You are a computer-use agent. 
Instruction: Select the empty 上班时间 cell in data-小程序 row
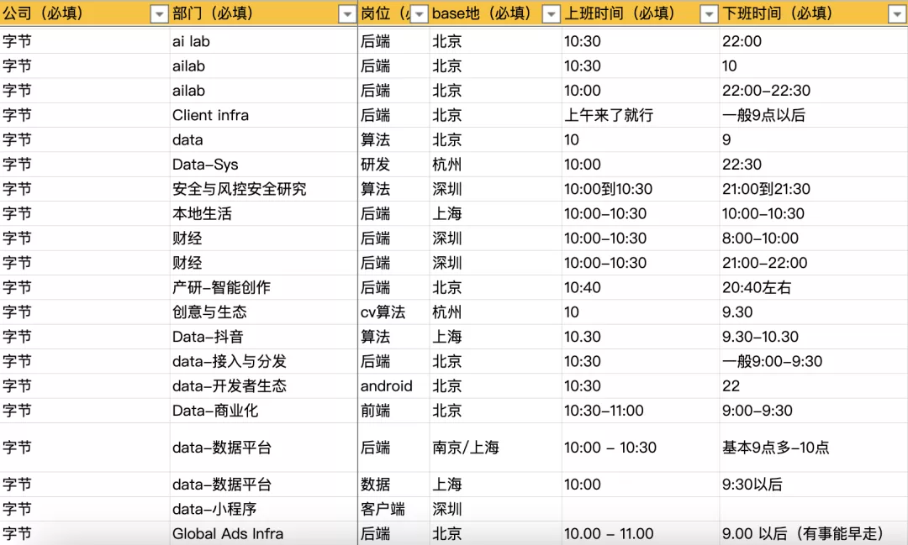639,508
